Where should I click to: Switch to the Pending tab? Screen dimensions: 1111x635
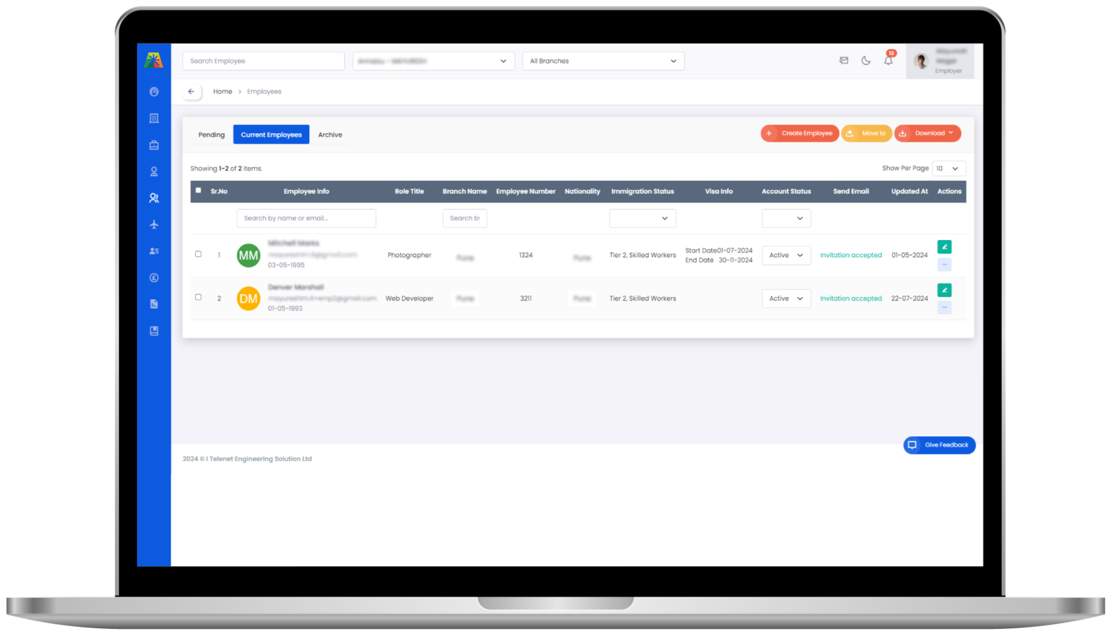point(211,134)
